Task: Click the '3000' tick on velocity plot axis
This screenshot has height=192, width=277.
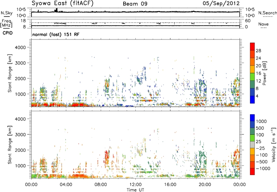Action: (20, 134)
